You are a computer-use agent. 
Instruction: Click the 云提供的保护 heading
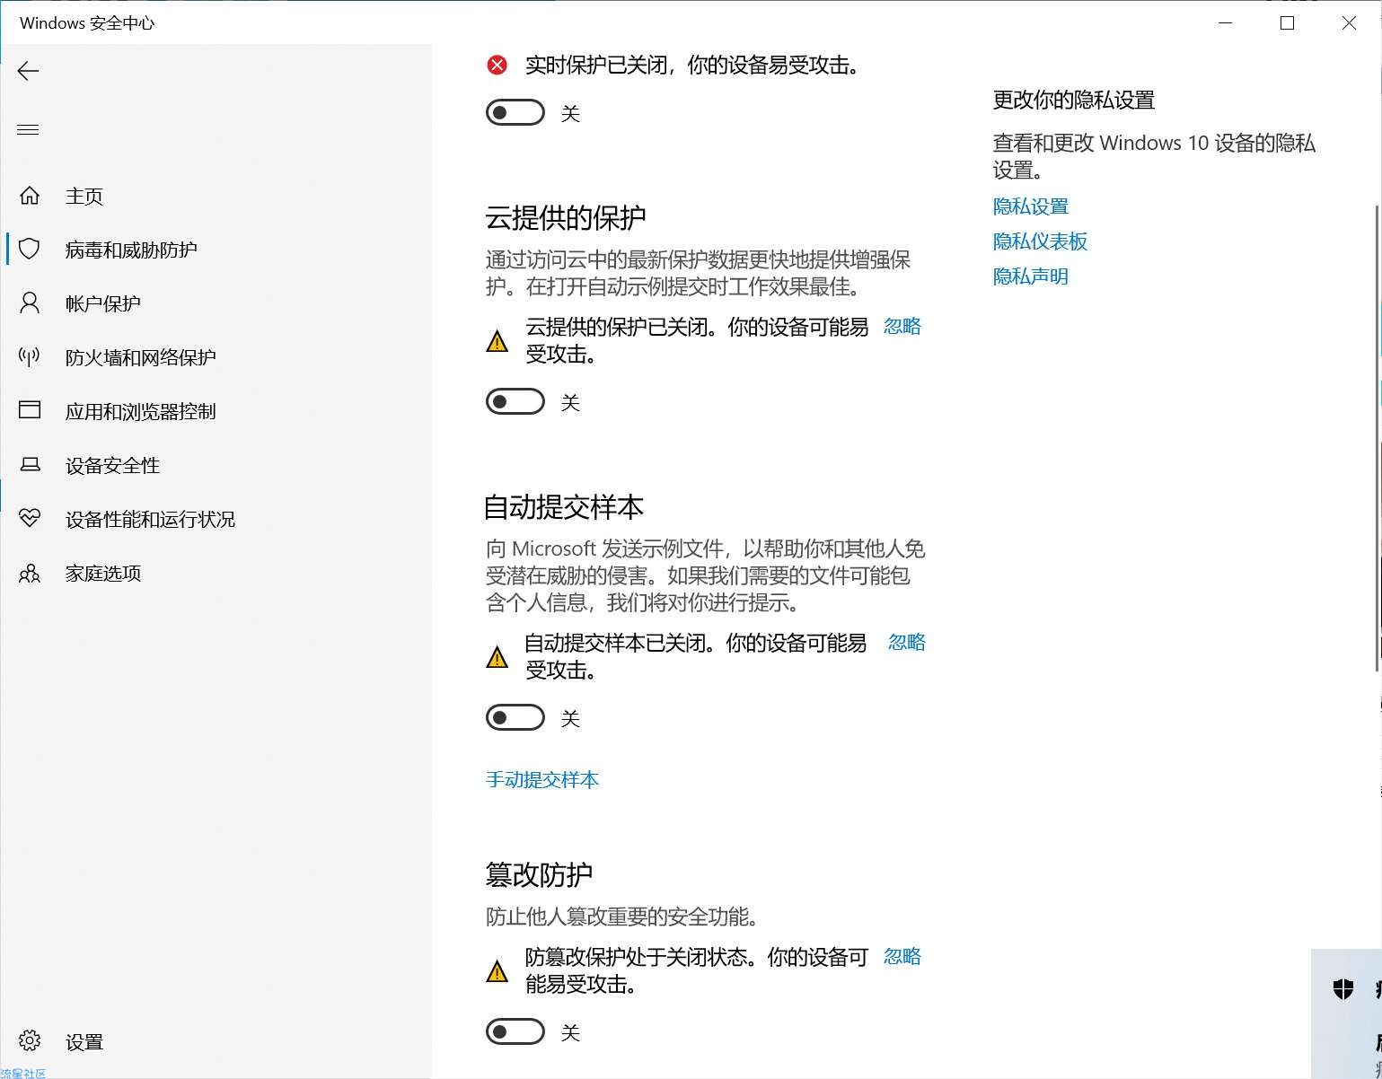[566, 217]
